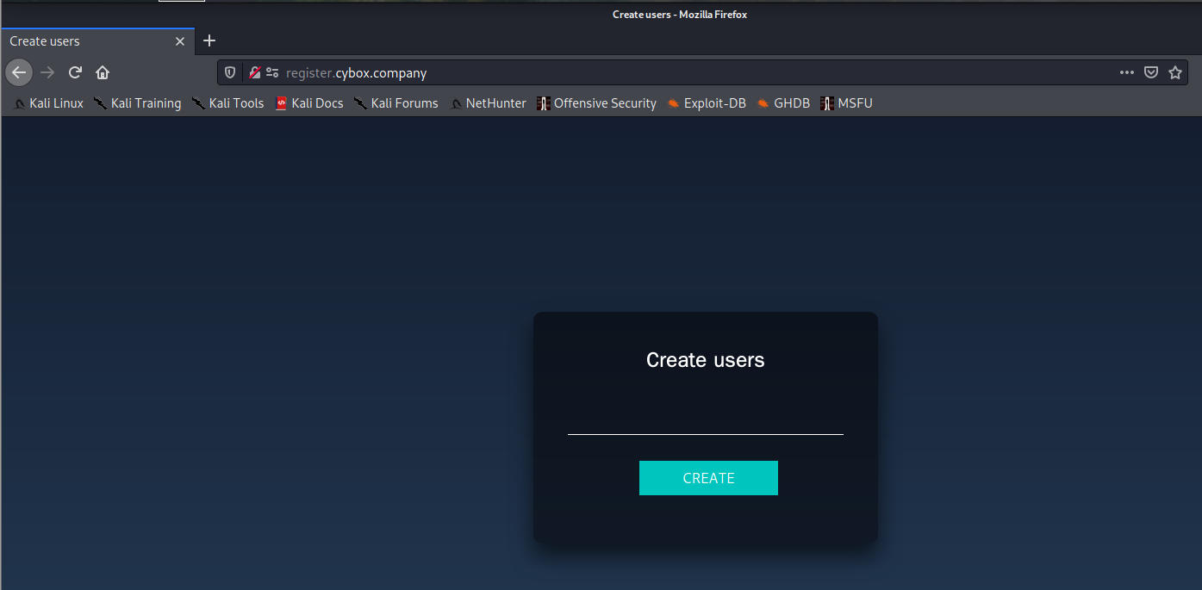Screen dimensions: 1202x590
Task: Open the page actions three-dot menu
Action: [1127, 73]
